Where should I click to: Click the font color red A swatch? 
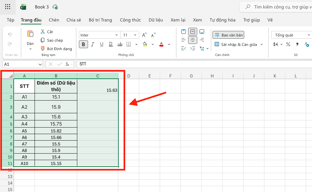pyautogui.click(x=161, y=44)
